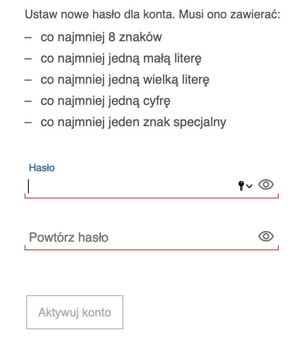Click the dash bullet before '8 znaków'
The height and width of the screenshot is (339, 305).
(28, 38)
